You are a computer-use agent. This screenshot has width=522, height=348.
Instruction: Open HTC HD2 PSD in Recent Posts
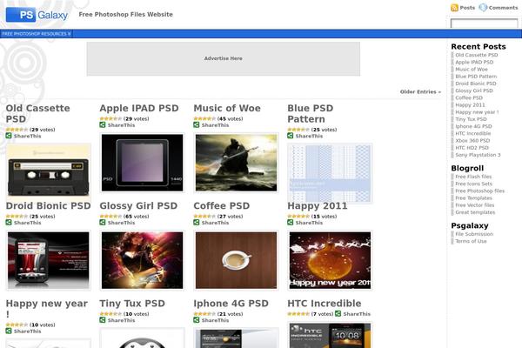pyautogui.click(x=472, y=148)
